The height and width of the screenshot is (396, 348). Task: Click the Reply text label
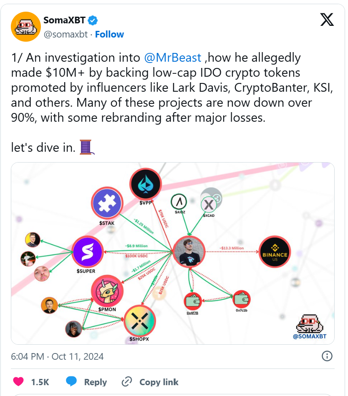click(95, 382)
